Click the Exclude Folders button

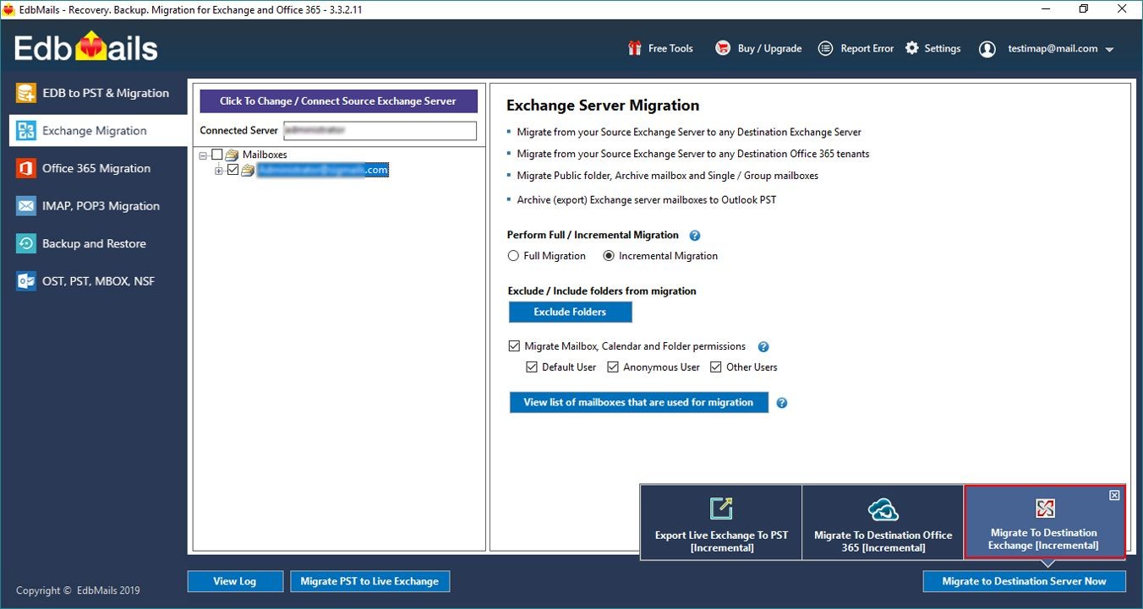570,313
